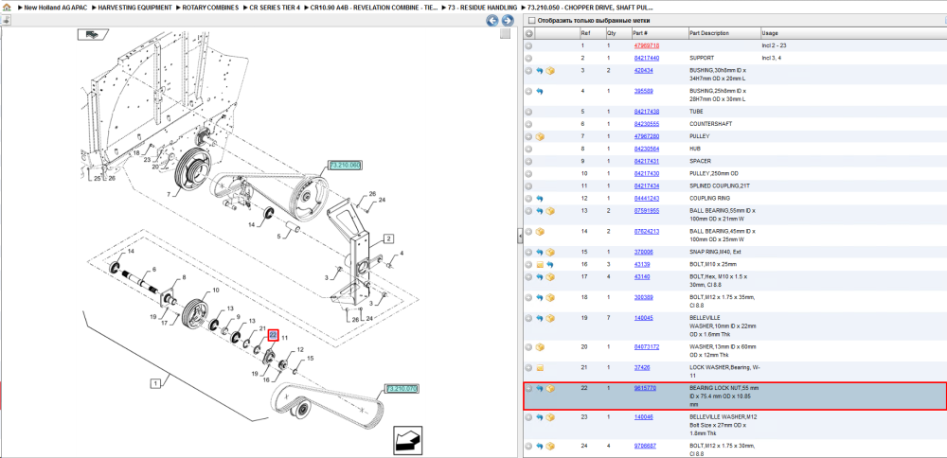
Task: Click blue arrow on row 23 BELLEVILLE WASHER M12
Action: point(540,417)
